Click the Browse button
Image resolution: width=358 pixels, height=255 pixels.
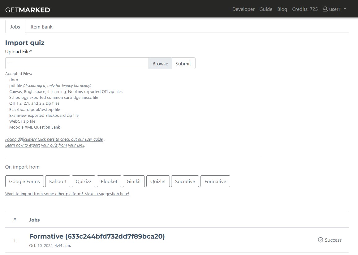tap(160, 63)
